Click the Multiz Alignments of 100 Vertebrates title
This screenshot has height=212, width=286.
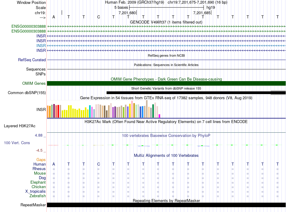(166, 156)
